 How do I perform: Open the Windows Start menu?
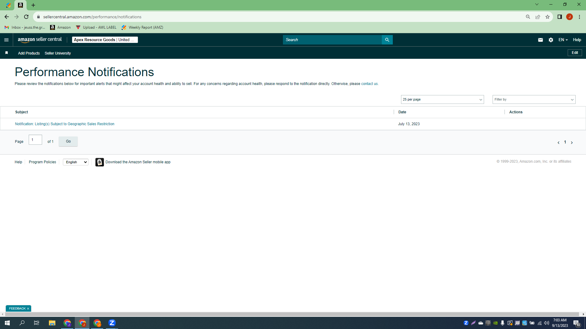(7, 323)
